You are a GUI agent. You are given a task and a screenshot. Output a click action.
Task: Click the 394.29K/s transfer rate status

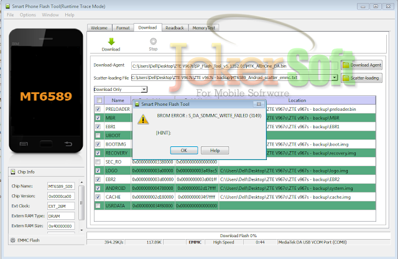(x=114, y=242)
